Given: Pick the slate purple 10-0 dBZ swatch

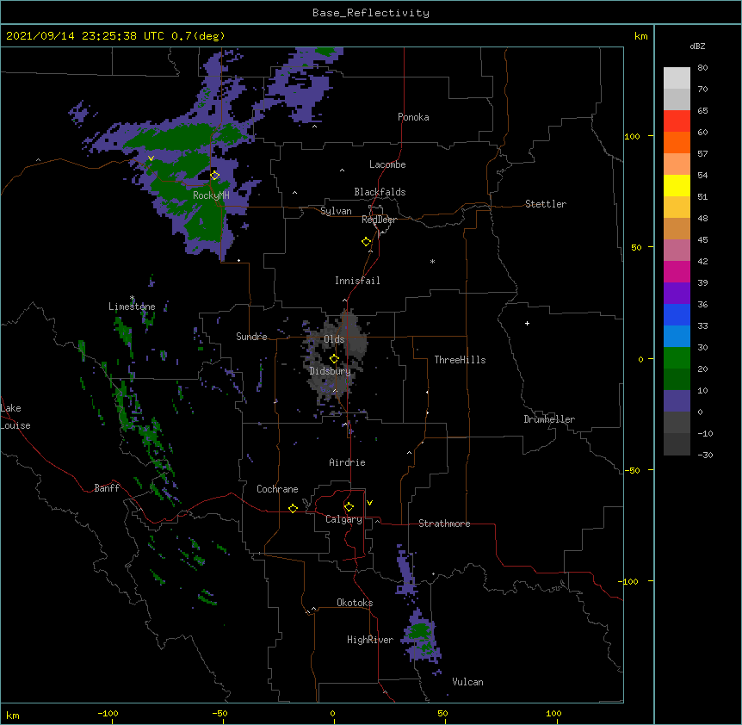Looking at the screenshot, I should coord(677,401).
